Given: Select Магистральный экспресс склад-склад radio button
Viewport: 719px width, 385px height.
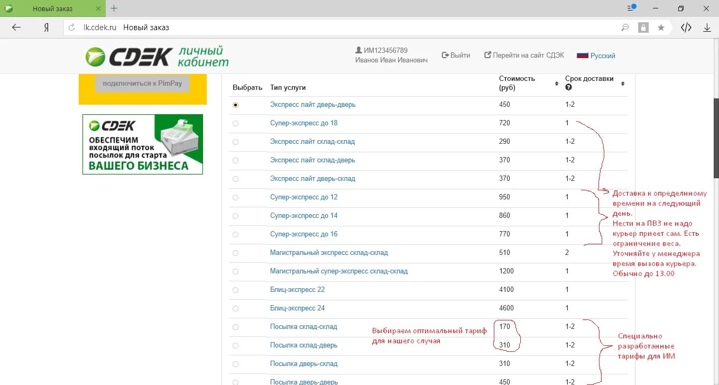Looking at the screenshot, I should 235,253.
